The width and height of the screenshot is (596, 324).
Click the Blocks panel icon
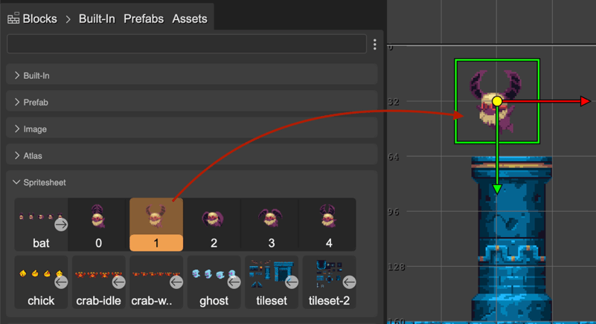click(x=13, y=19)
